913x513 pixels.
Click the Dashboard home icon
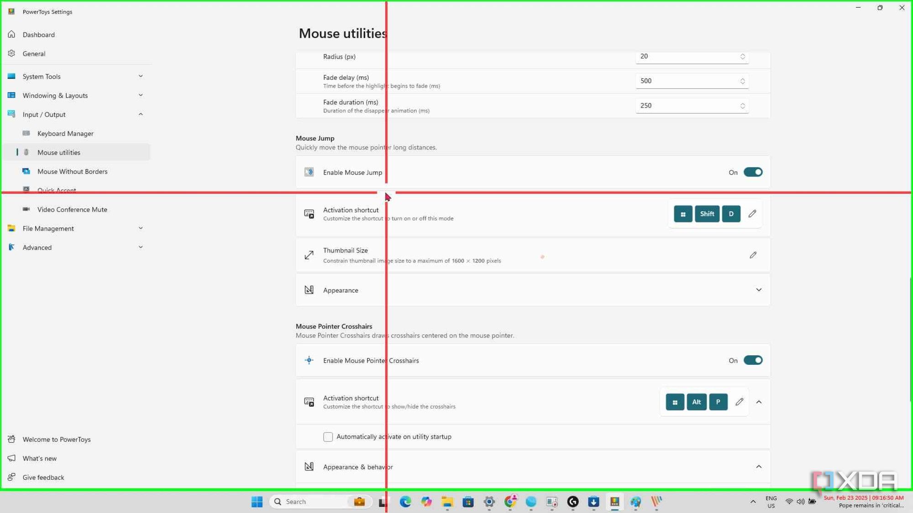click(x=11, y=35)
